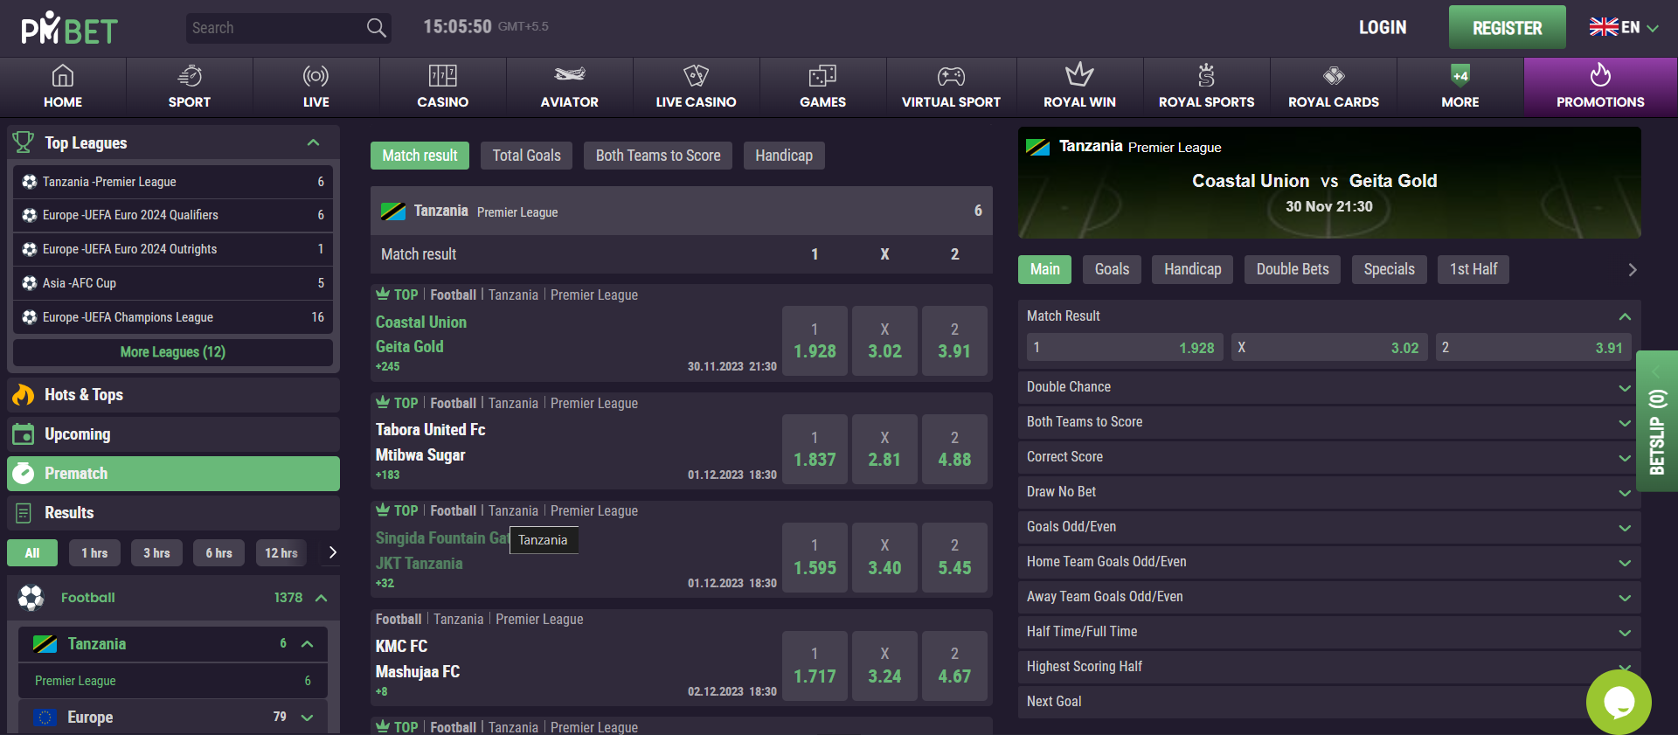Open the live chat bubble
Viewport: 1678px width, 735px height.
click(1619, 701)
